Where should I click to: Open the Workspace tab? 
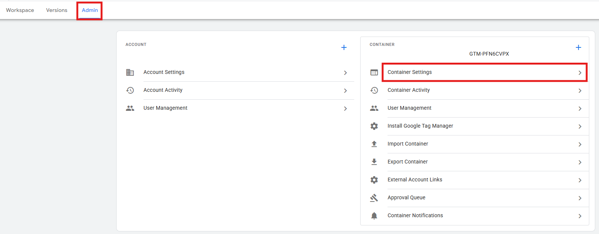[20, 10]
